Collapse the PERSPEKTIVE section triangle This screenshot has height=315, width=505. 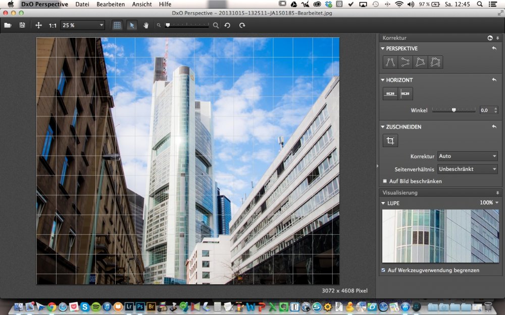click(x=383, y=49)
